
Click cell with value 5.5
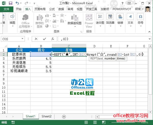pos(41,67)
